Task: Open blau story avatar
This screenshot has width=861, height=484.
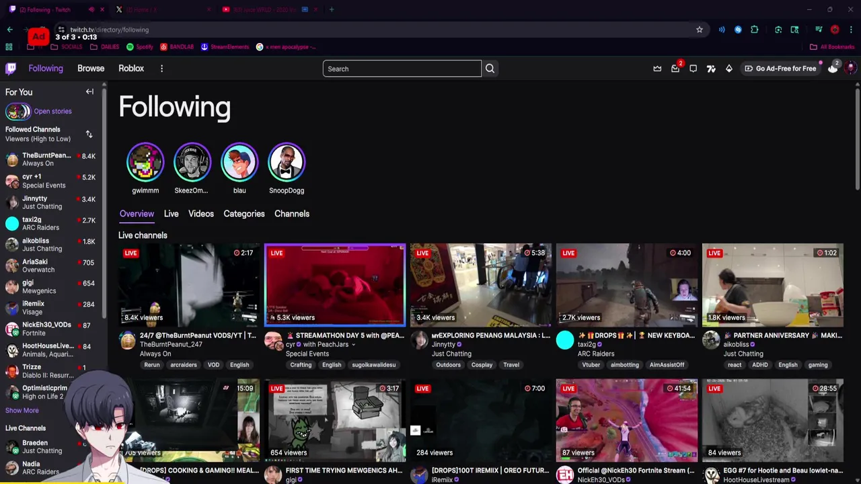Action: (x=239, y=162)
